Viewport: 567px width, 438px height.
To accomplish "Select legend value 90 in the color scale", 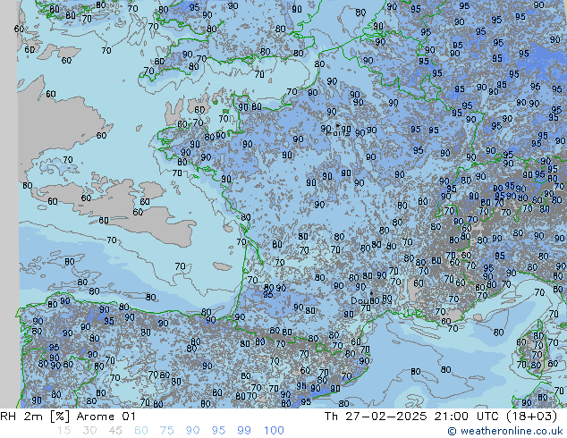I will 192,431.
